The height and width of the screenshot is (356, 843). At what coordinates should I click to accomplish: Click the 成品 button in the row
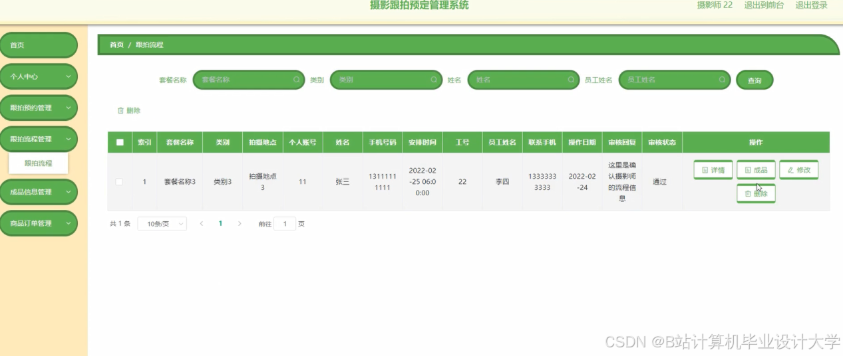coord(756,170)
